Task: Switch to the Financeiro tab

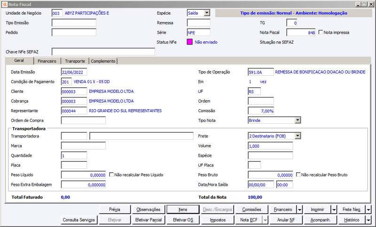Action: click(47, 61)
